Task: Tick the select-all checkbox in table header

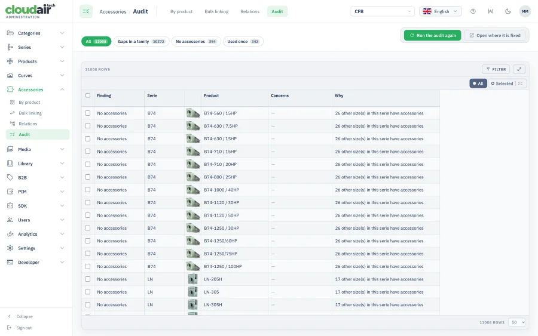Action: click(88, 95)
